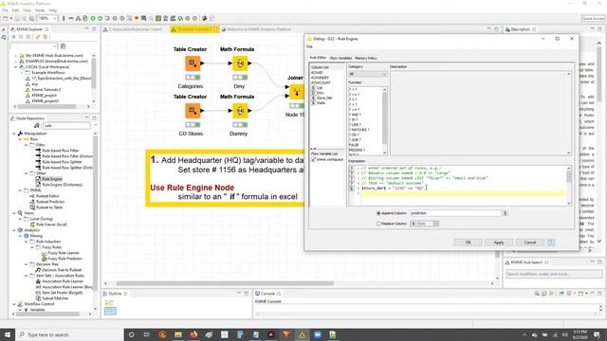Switch to Flow Variables tab
The height and width of the screenshot is (341, 607).
point(340,58)
